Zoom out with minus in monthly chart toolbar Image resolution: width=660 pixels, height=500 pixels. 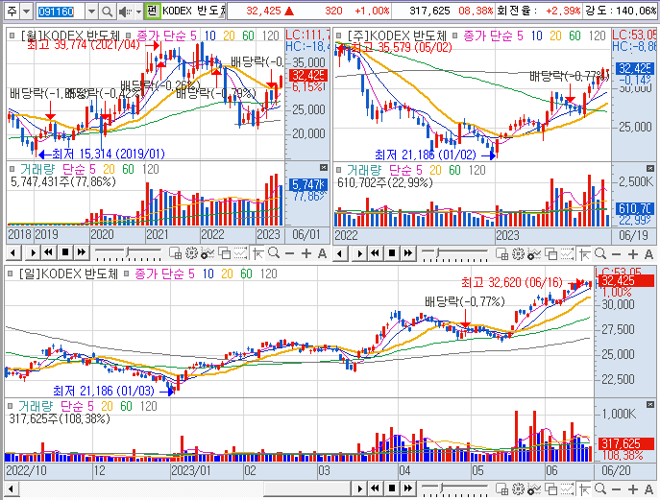click(x=289, y=253)
